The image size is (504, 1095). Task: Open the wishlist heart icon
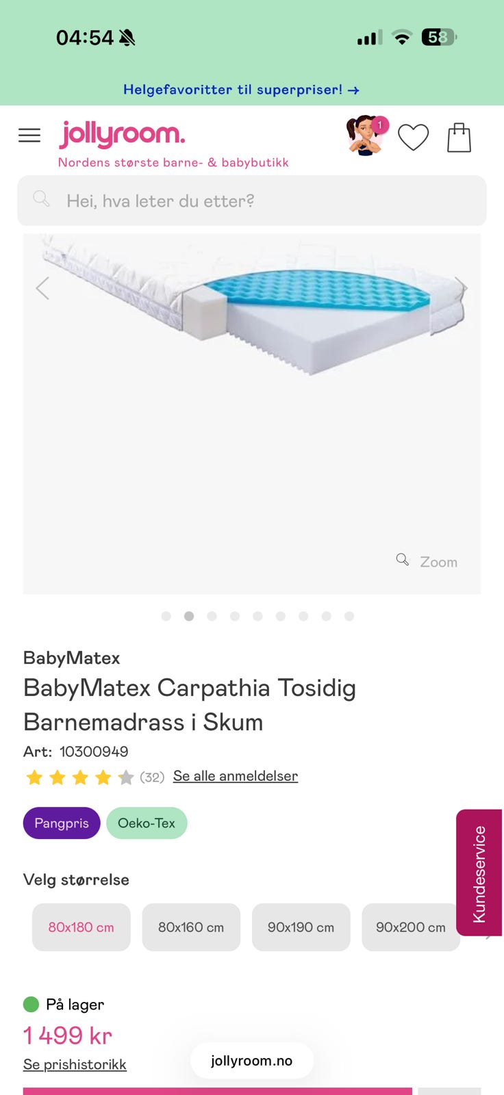[413, 138]
